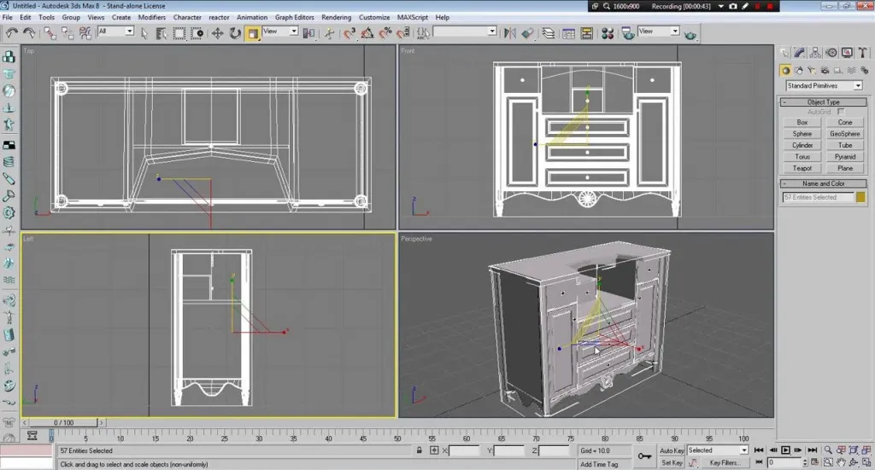
Task: Switch to the Hierarchy command panel tab
Action: click(815, 53)
